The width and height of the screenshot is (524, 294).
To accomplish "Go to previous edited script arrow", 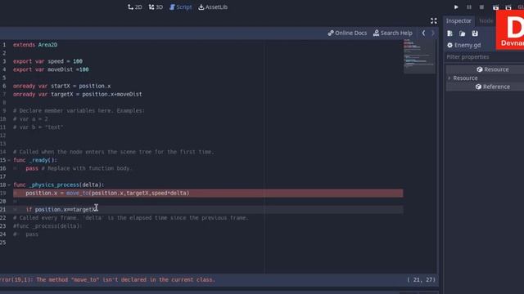I will (x=423, y=33).
